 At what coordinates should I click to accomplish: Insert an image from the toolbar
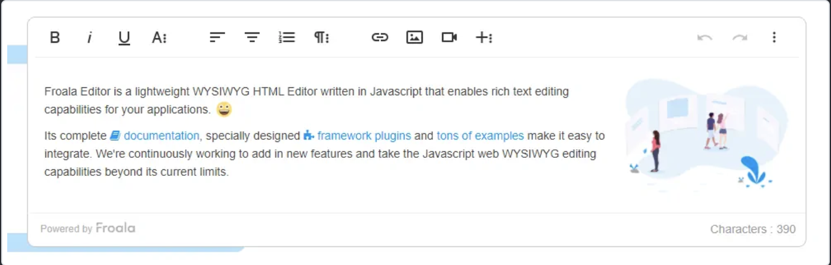click(x=414, y=37)
